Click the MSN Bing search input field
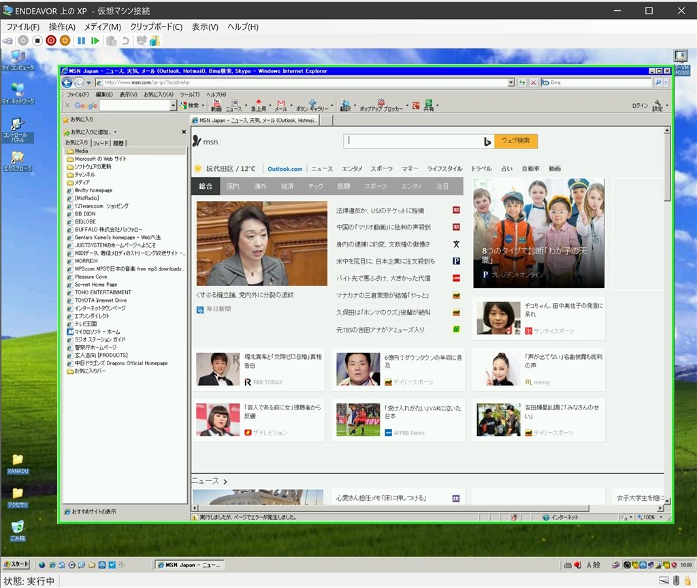The image size is (697, 588). 413,141
